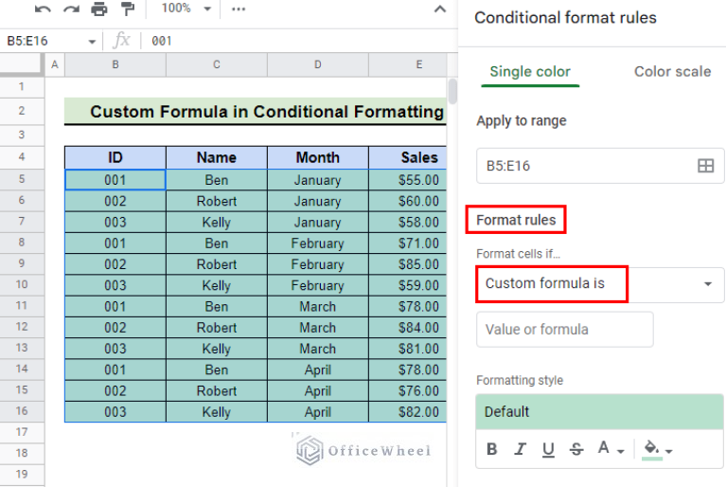Toggle Underline in Formatting style
The height and width of the screenshot is (487, 726).
tap(549, 449)
